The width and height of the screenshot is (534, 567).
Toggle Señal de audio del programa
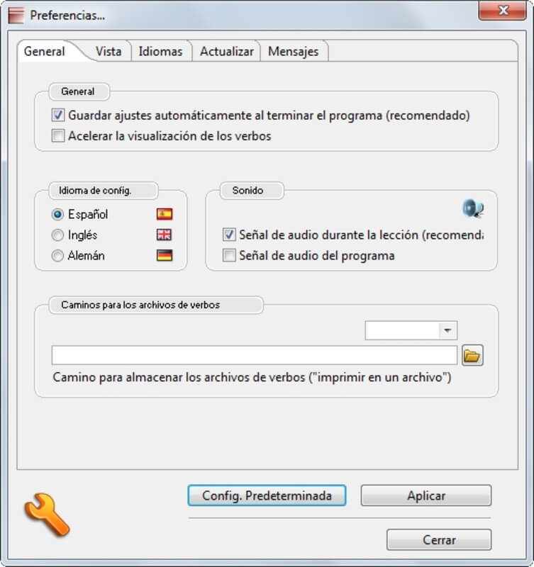click(229, 255)
